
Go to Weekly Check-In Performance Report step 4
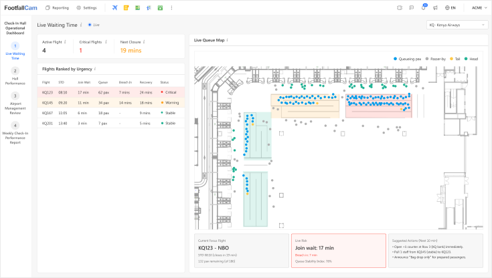[x=15, y=133]
